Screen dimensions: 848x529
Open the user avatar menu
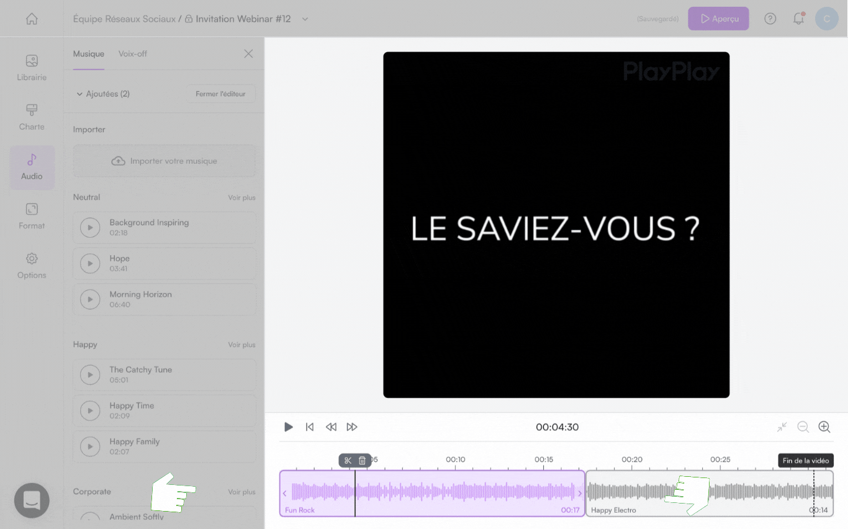point(826,19)
